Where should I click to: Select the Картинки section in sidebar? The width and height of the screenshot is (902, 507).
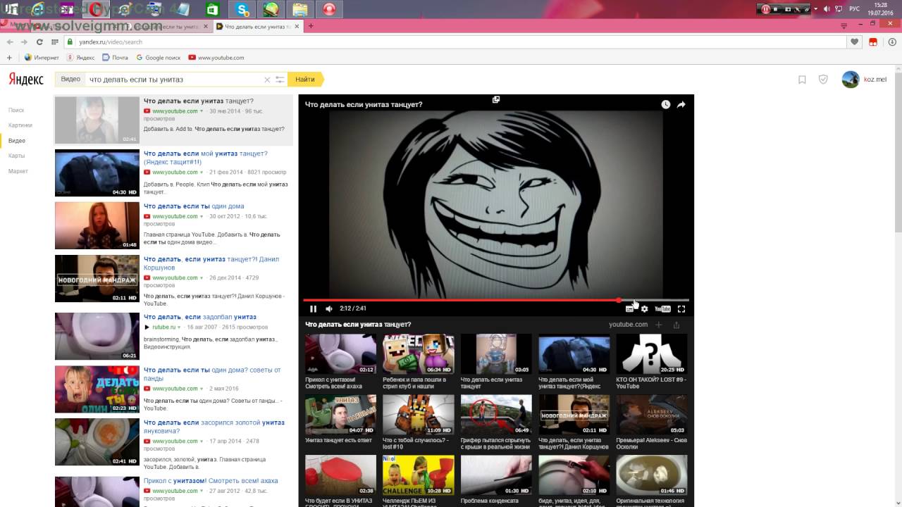[20, 125]
